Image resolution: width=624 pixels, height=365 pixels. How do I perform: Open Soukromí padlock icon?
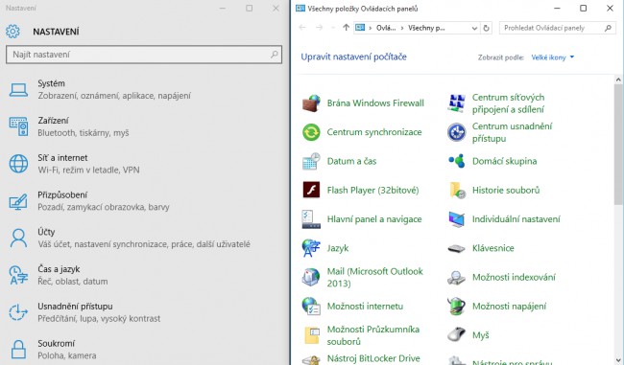coord(18,349)
